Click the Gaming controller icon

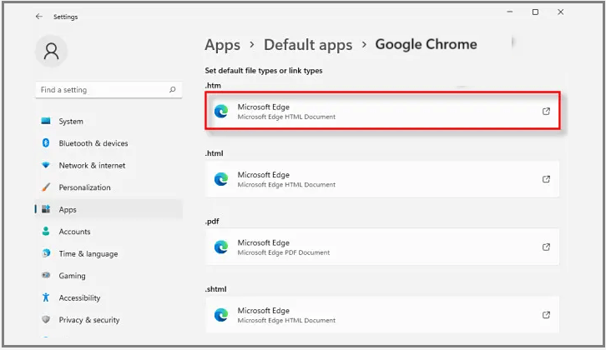pyautogui.click(x=46, y=275)
